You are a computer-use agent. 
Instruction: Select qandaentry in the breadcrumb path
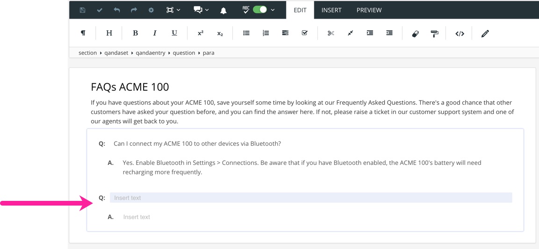point(151,53)
